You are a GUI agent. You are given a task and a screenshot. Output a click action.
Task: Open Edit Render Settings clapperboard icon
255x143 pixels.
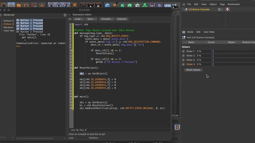98,5
